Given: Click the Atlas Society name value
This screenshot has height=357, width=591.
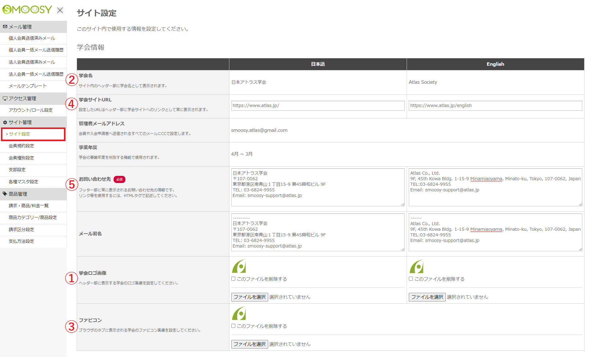Looking at the screenshot, I should tap(423, 82).
